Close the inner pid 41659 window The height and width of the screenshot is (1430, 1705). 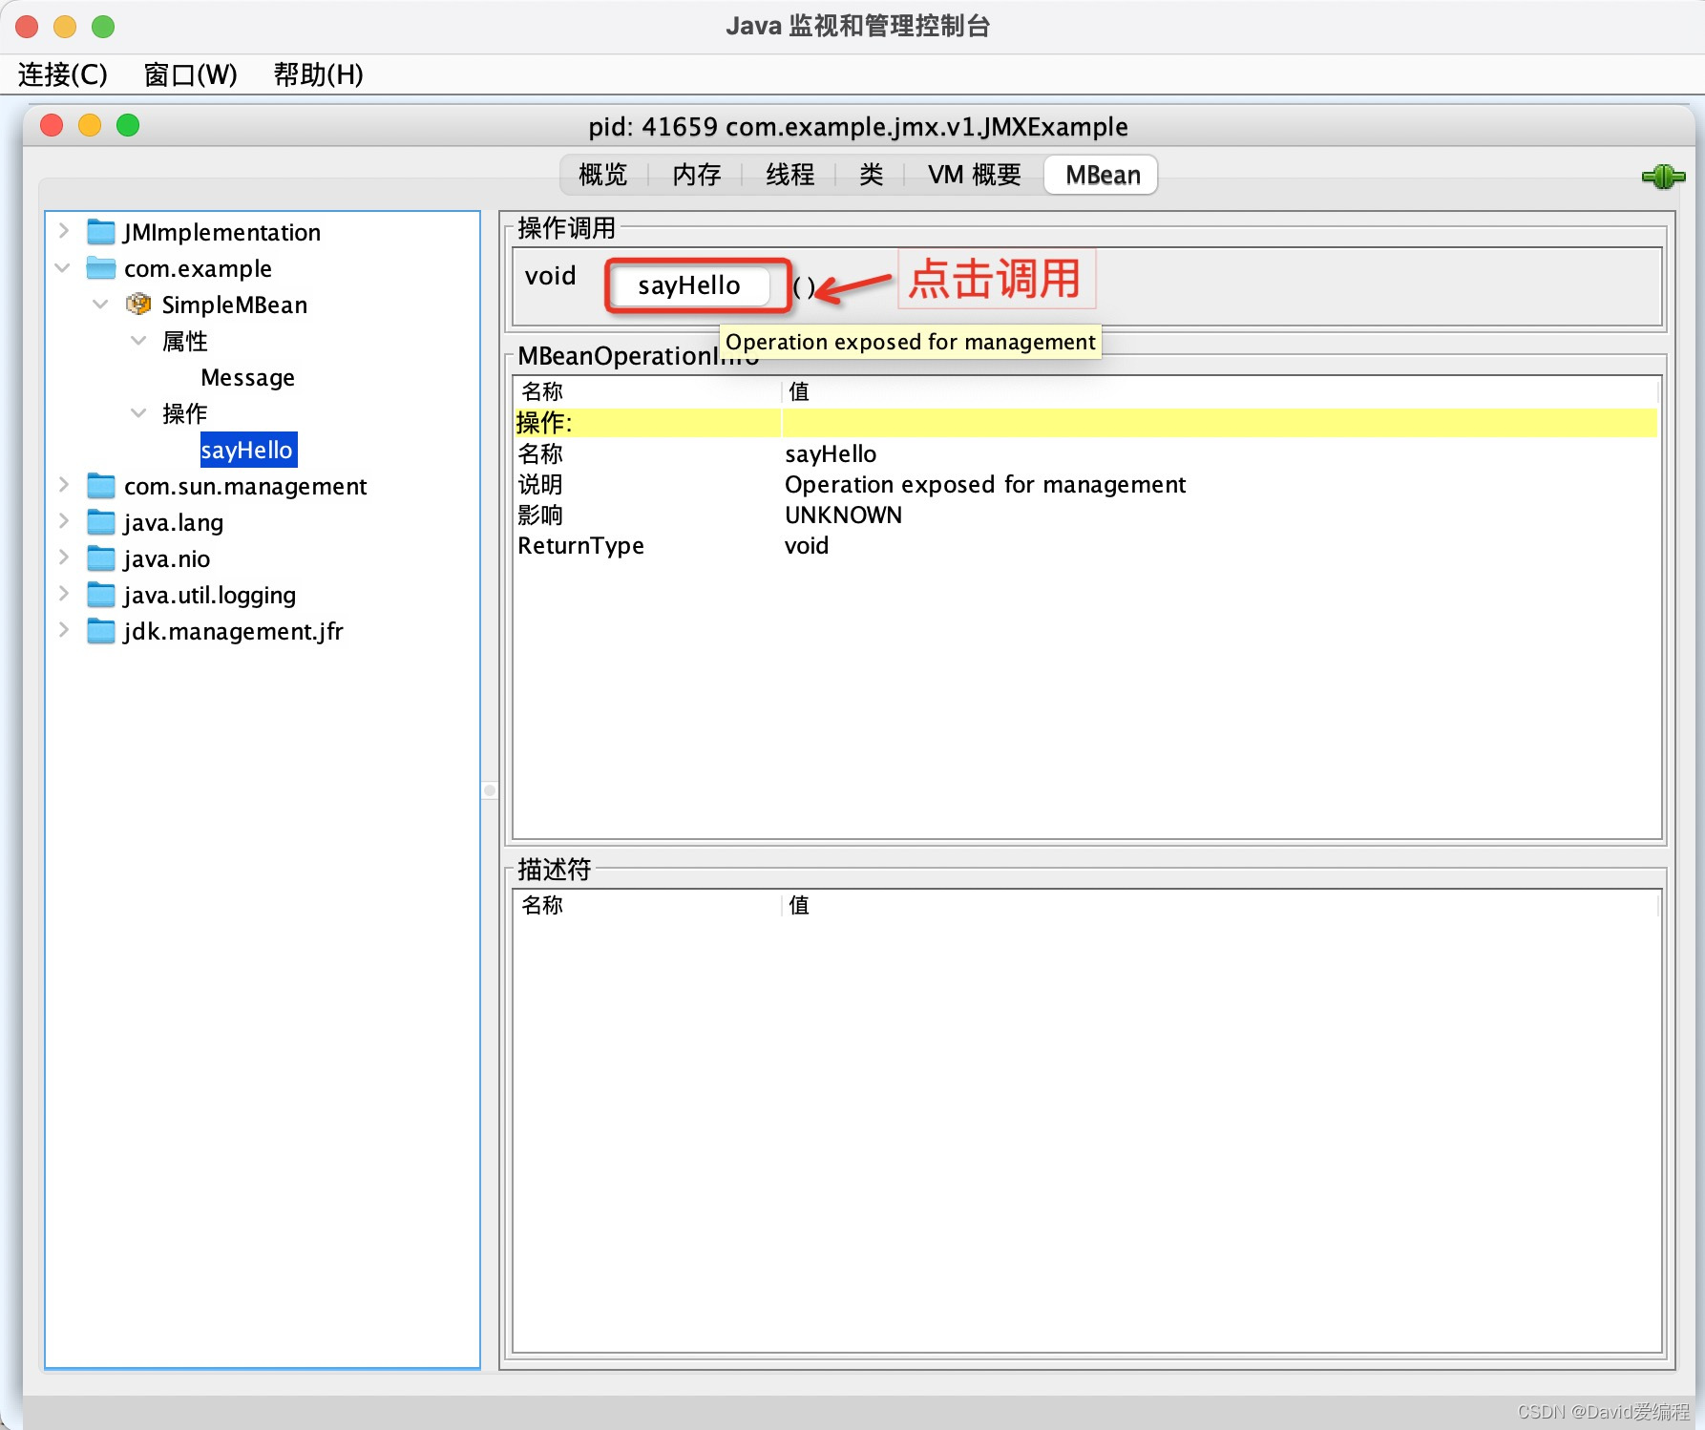pyautogui.click(x=52, y=125)
